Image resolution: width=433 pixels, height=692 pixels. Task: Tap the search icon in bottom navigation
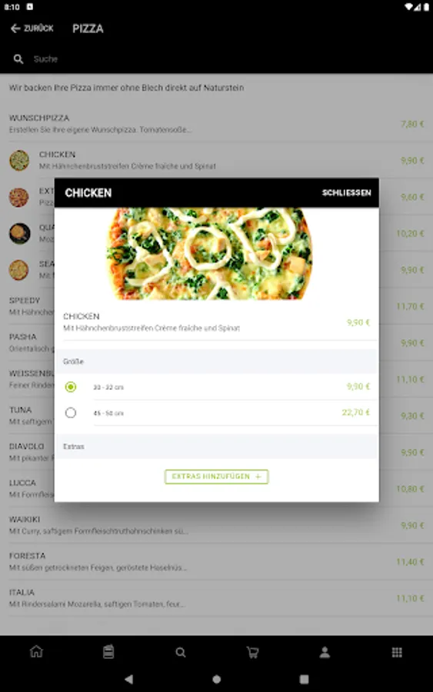point(180,652)
